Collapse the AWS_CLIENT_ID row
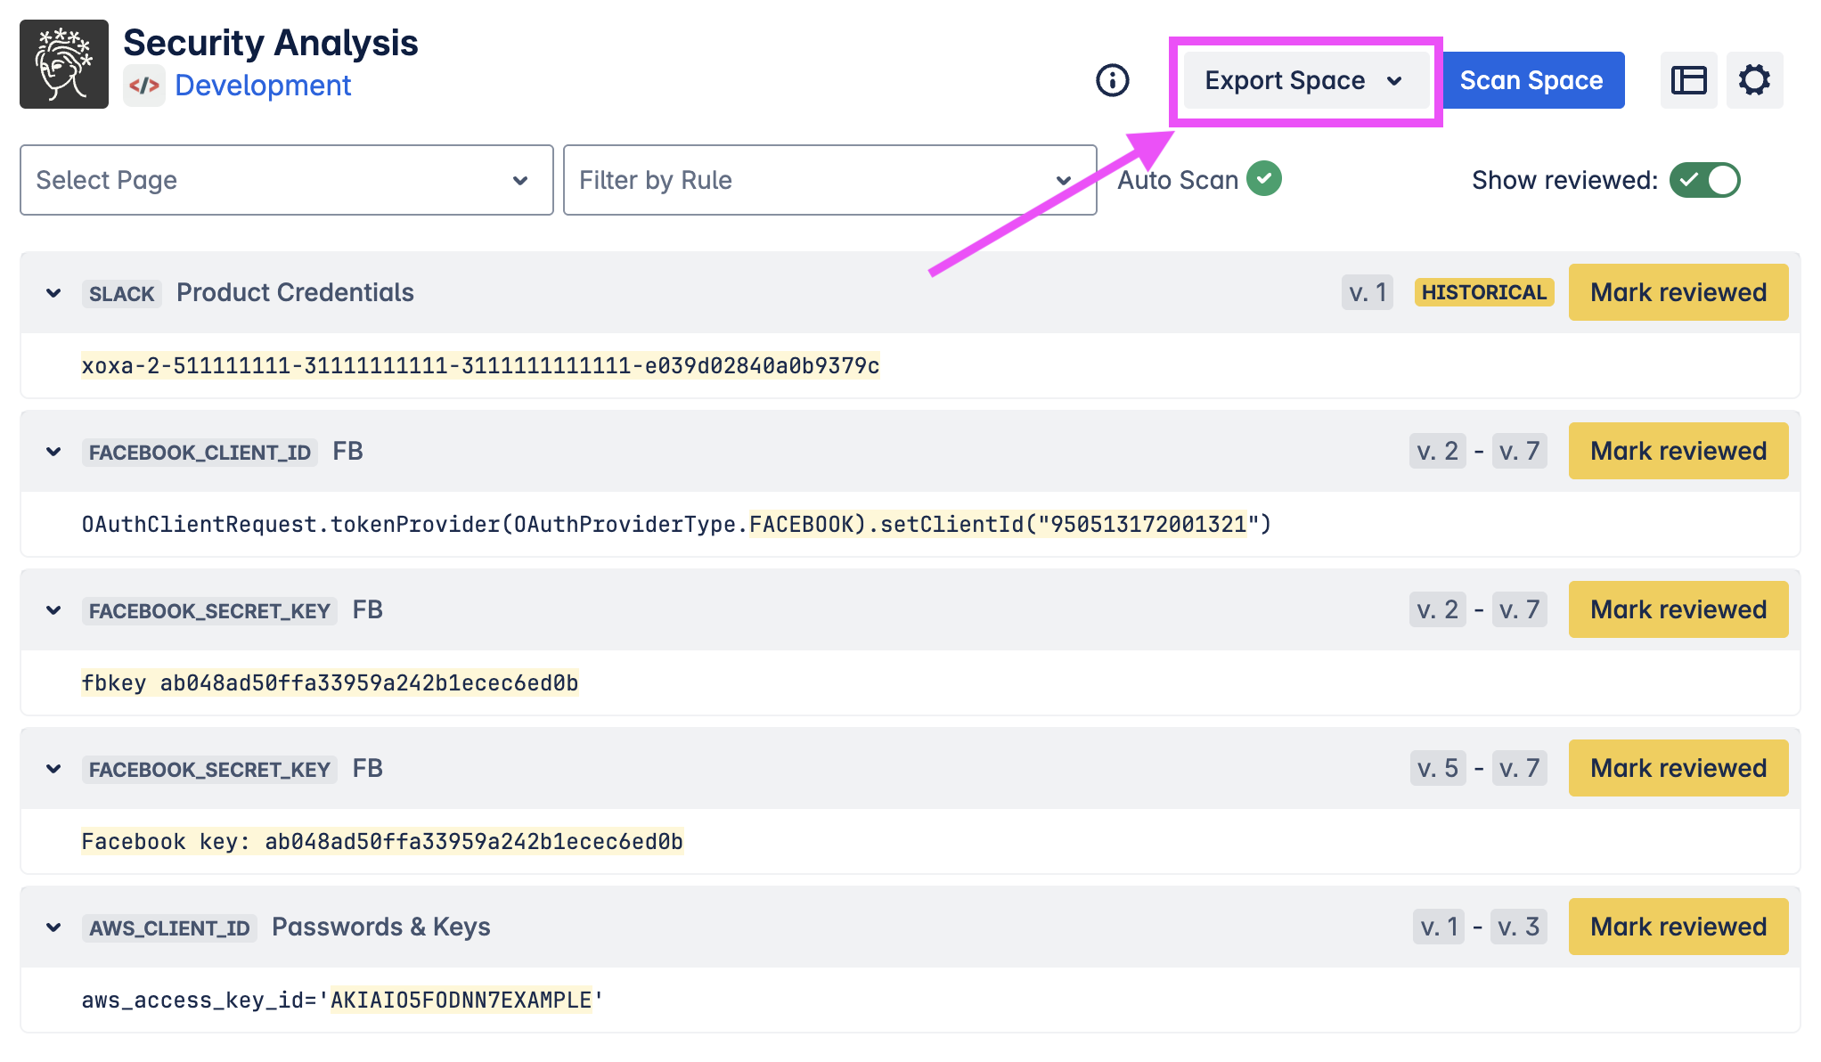Viewport: 1821px width, 1062px height. 53,927
